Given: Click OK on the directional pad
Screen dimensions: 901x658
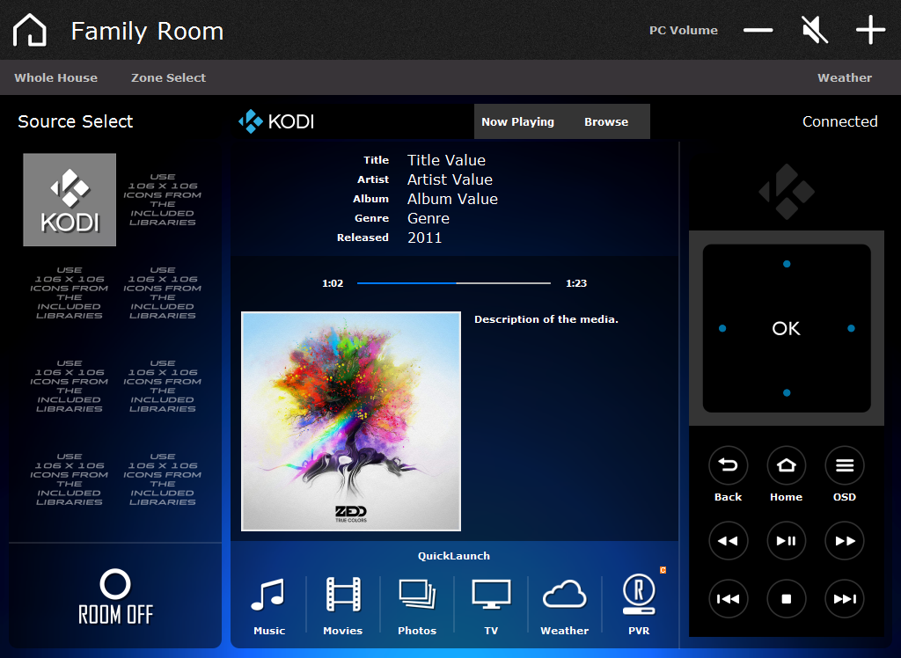Looking at the screenshot, I should [x=786, y=328].
